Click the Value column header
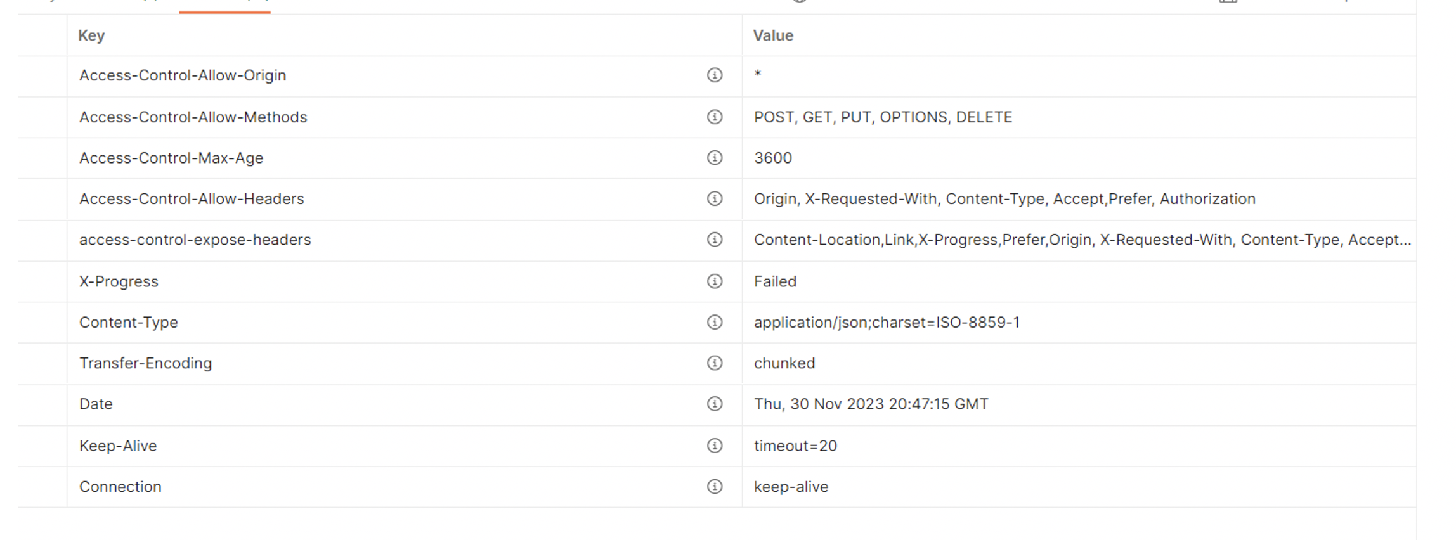 tap(773, 35)
